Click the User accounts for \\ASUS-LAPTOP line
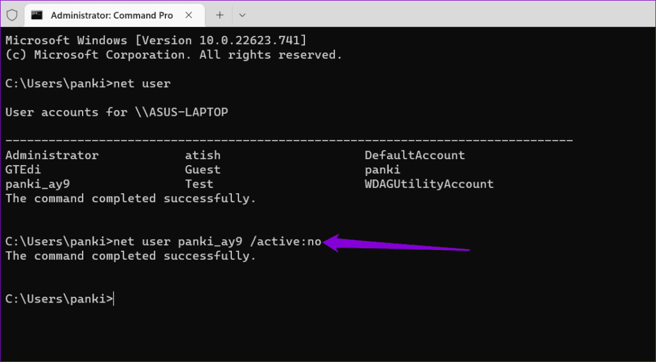The width and height of the screenshot is (656, 362). (117, 113)
